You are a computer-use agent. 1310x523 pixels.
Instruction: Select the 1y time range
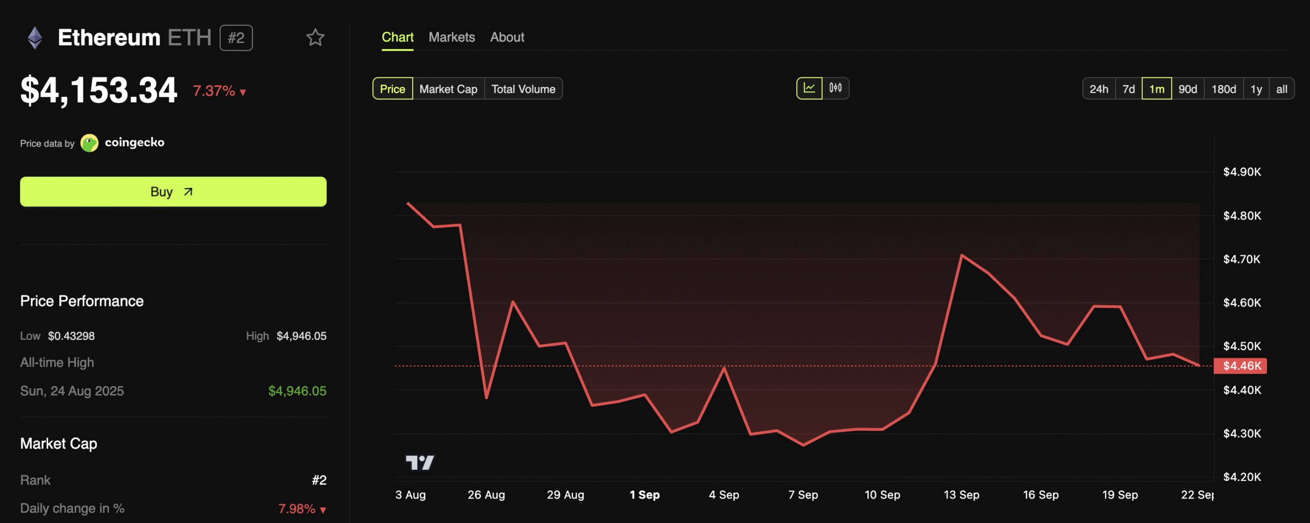pyautogui.click(x=1256, y=89)
